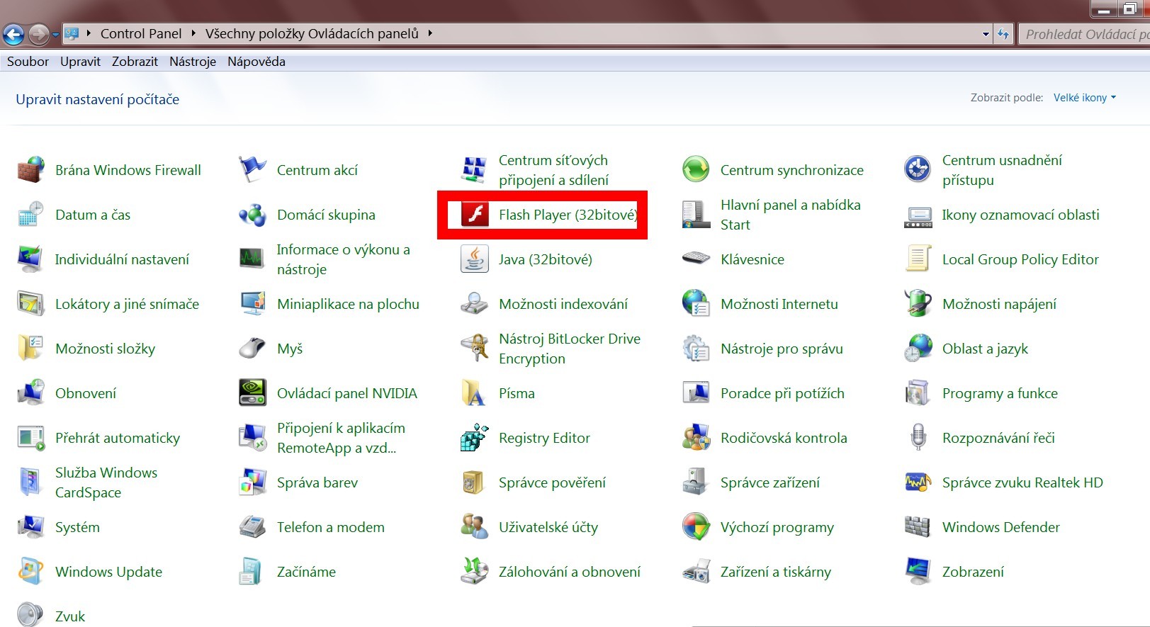The height and width of the screenshot is (627, 1150).
Task: Open the recent pages dropdown near navigation arrows
Action: (x=55, y=34)
